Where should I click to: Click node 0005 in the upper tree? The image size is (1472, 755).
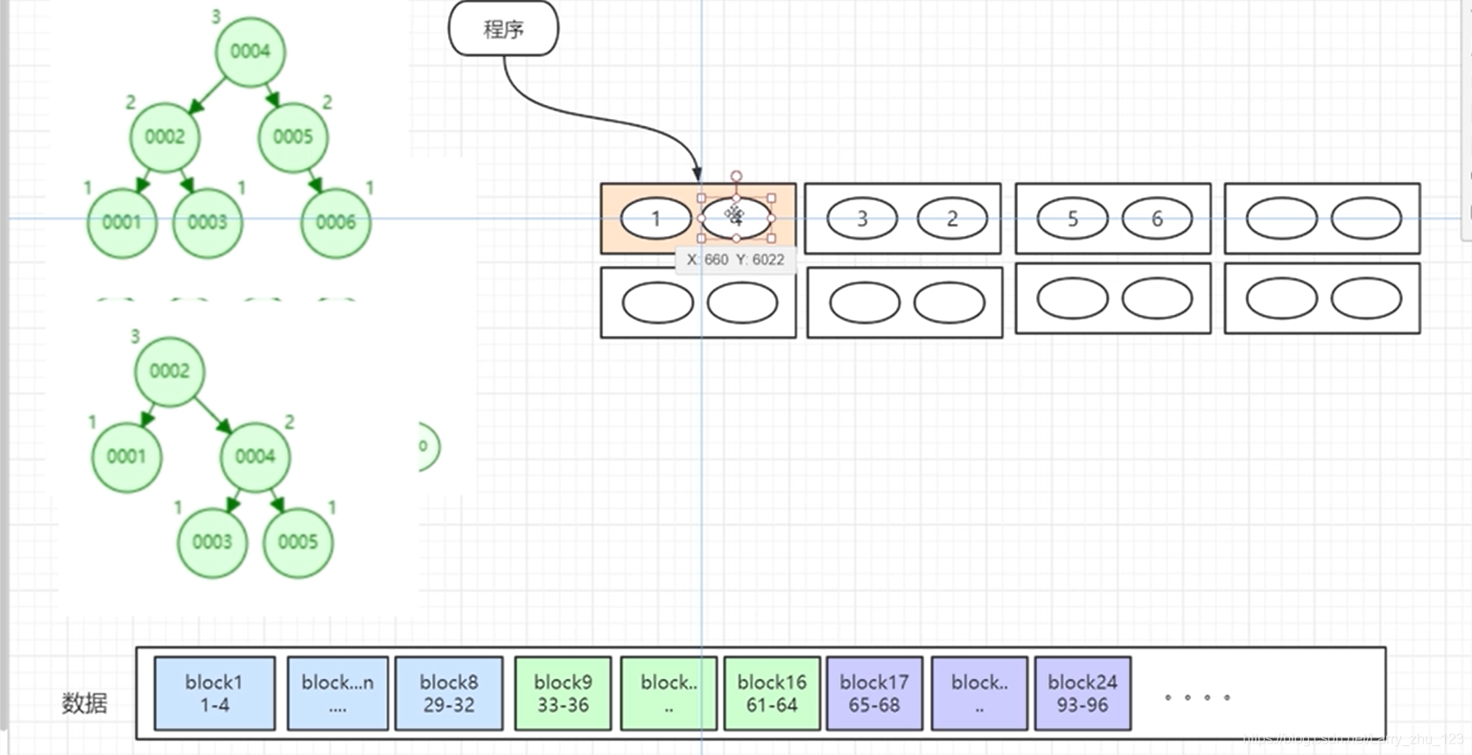click(x=293, y=136)
